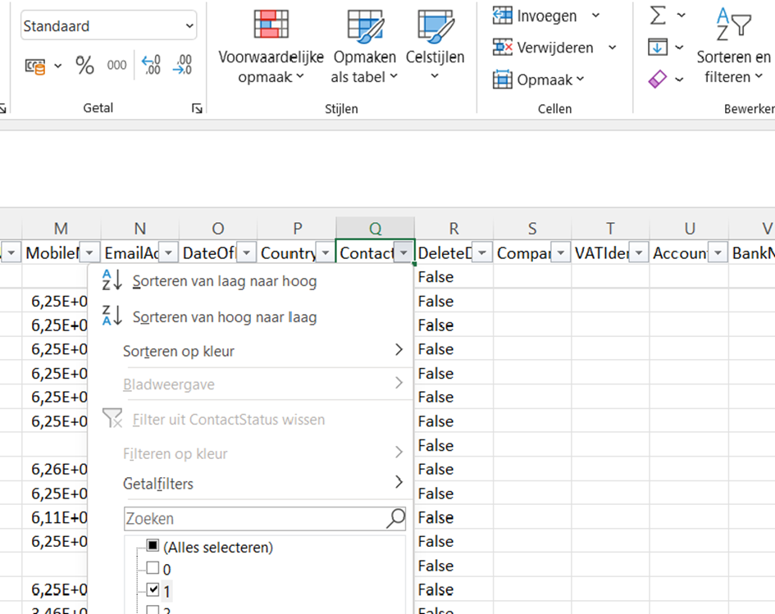
Task: Open the VATIde column filter dropdown
Action: point(639,253)
